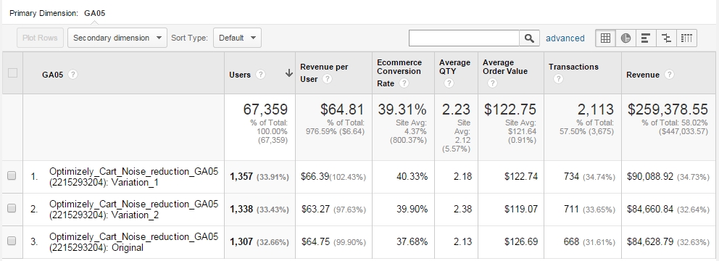Switch to pie chart percentage view
Screen dimensions: 719x261
click(626, 38)
